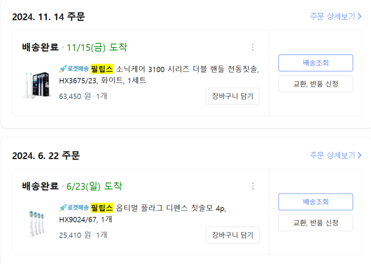Screen dimensions: 371x264
Task: Open 주문 상세보기 for 2024. 6. 22 order
Action: coord(336,155)
